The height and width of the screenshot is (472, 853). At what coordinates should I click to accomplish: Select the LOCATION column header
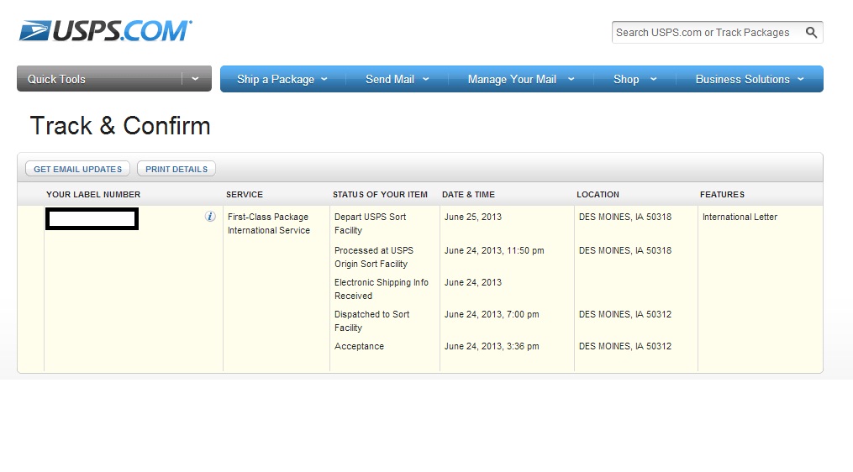tap(598, 195)
